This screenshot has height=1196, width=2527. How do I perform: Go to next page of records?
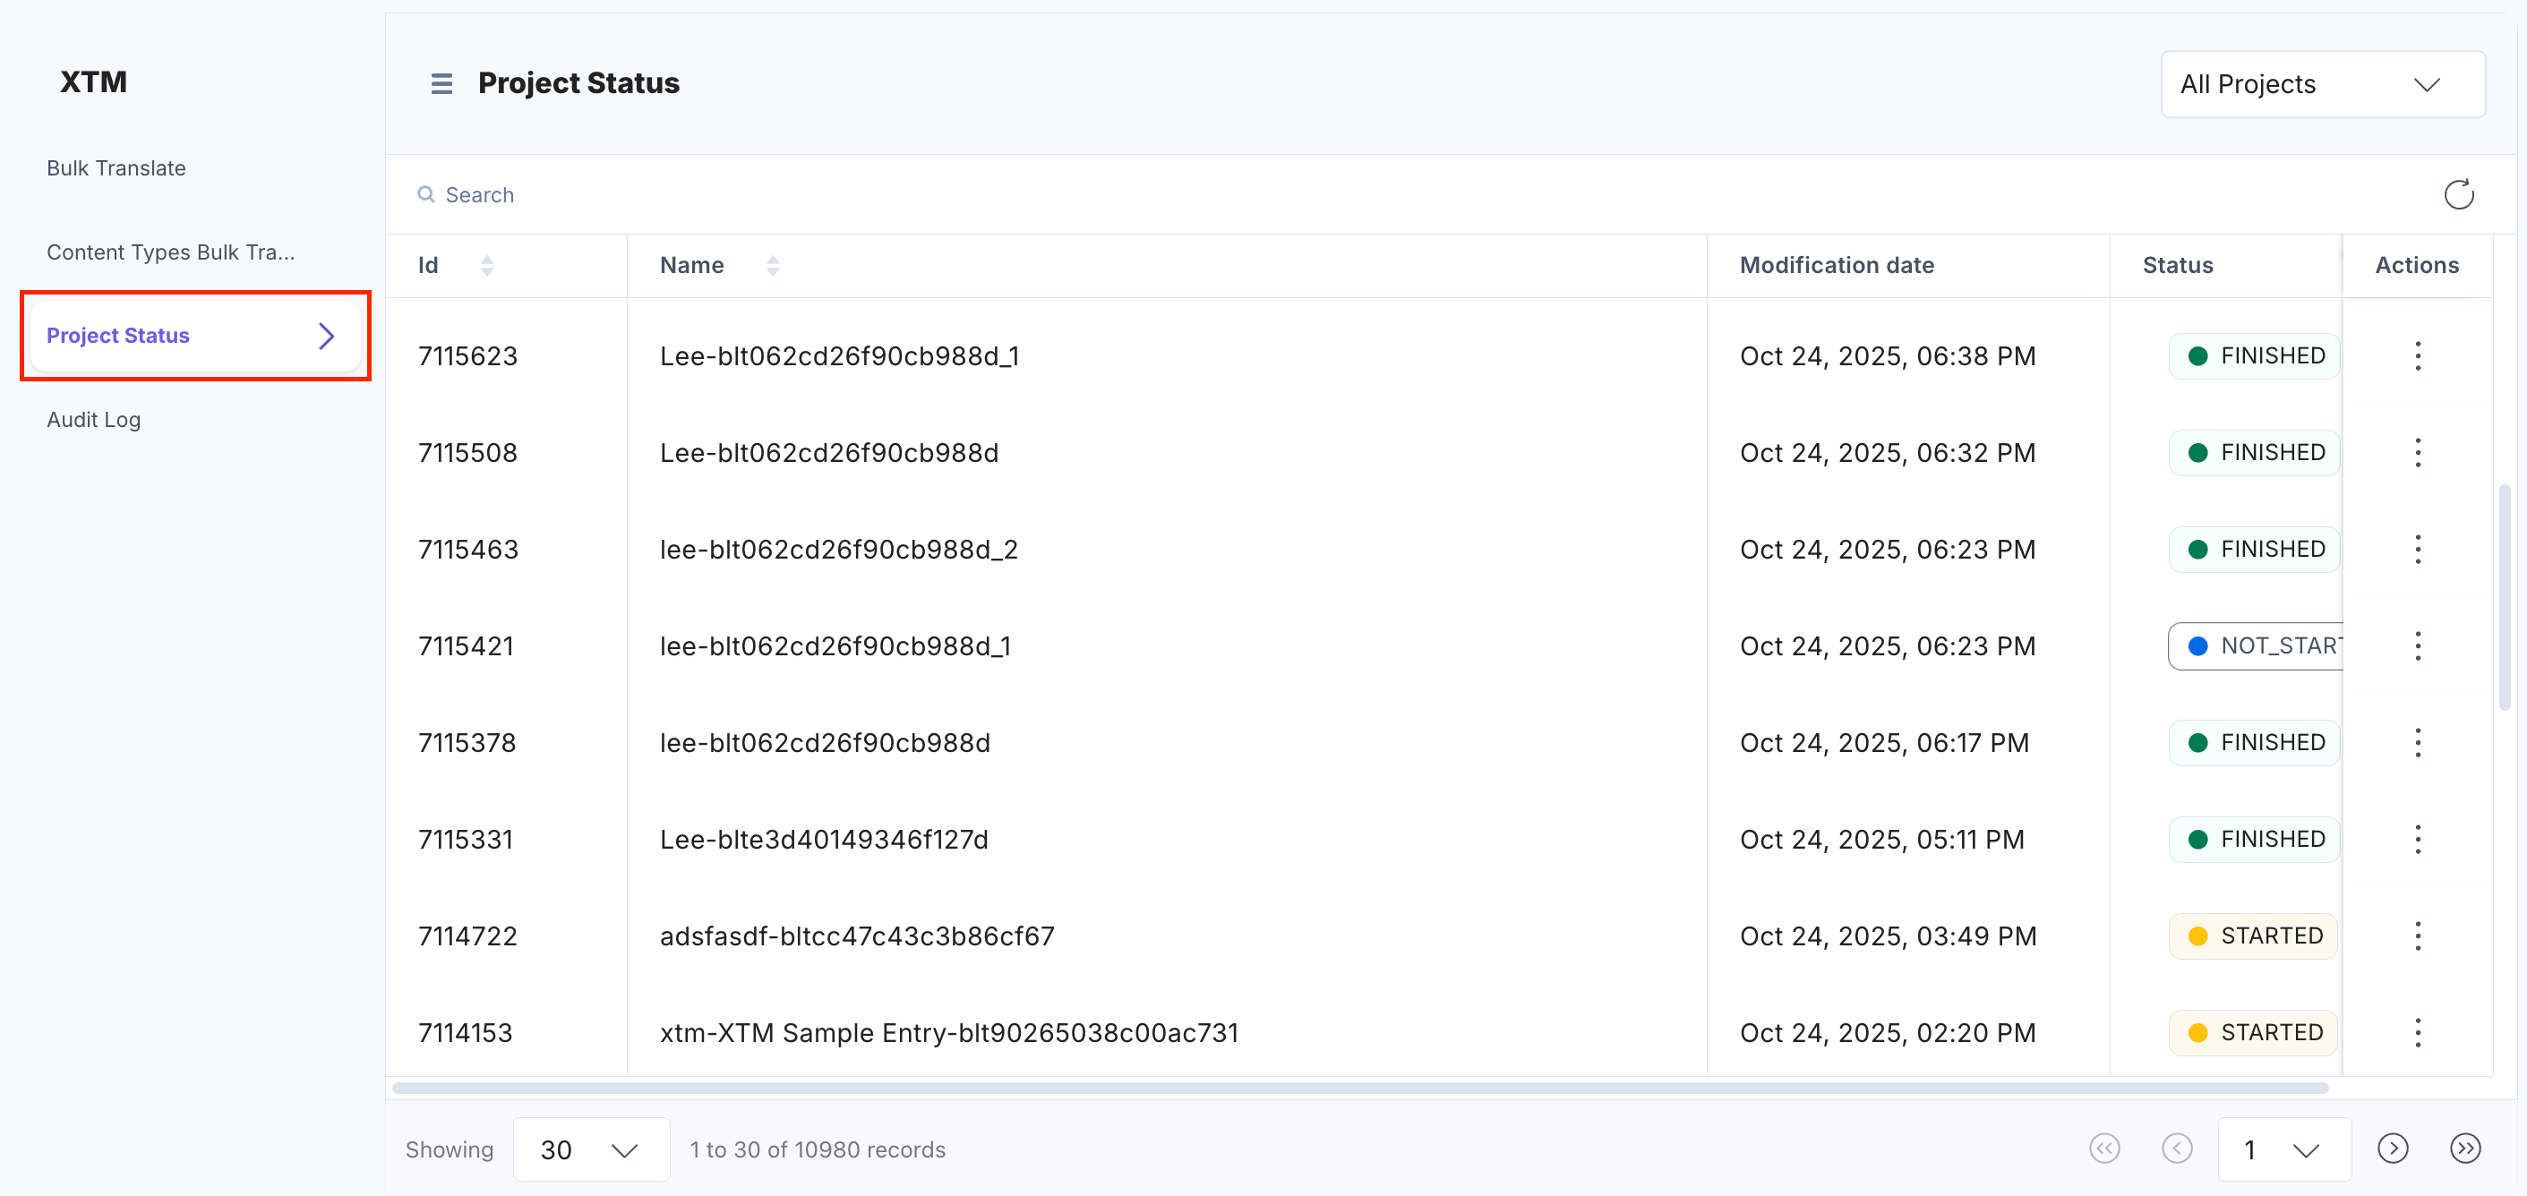coord(2394,1149)
